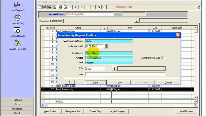Click the table's scroll up arrow

(x=196, y=28)
